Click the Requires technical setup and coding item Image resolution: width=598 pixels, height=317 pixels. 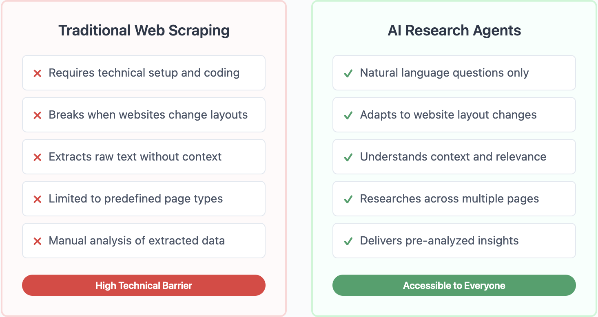tap(144, 73)
